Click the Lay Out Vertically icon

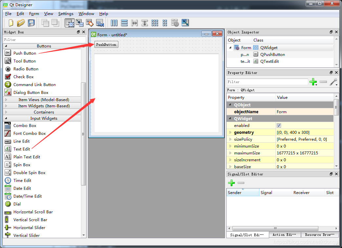(124, 23)
